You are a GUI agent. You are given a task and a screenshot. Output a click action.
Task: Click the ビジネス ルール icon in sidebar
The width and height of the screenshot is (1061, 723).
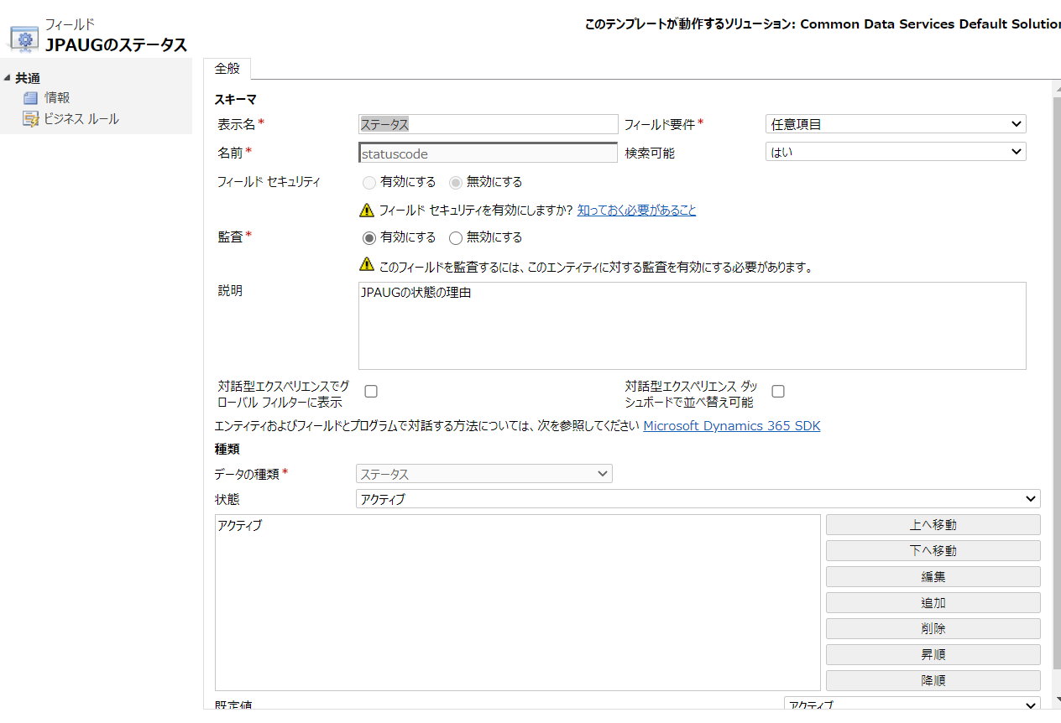pos(30,119)
